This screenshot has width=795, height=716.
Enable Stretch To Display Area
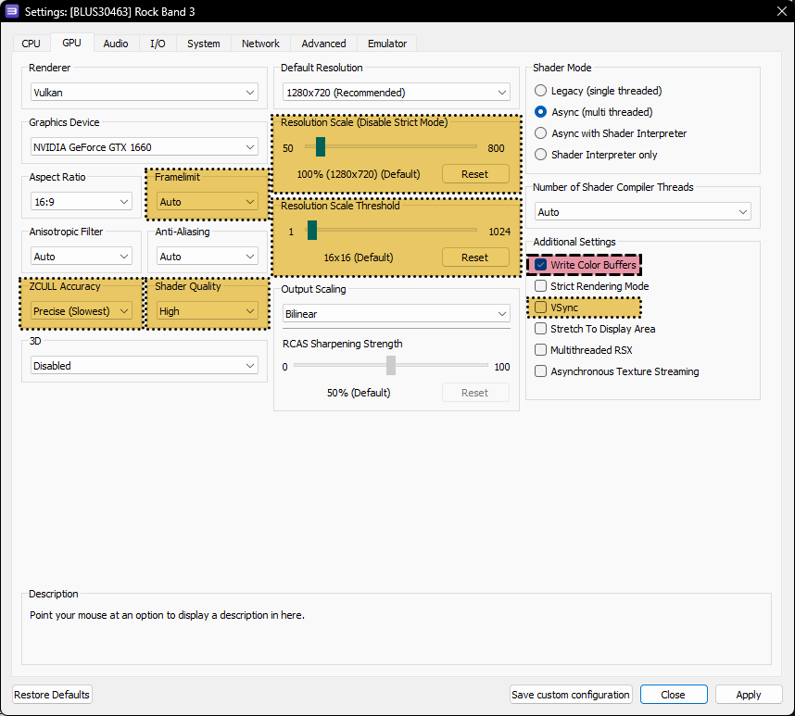pos(595,329)
